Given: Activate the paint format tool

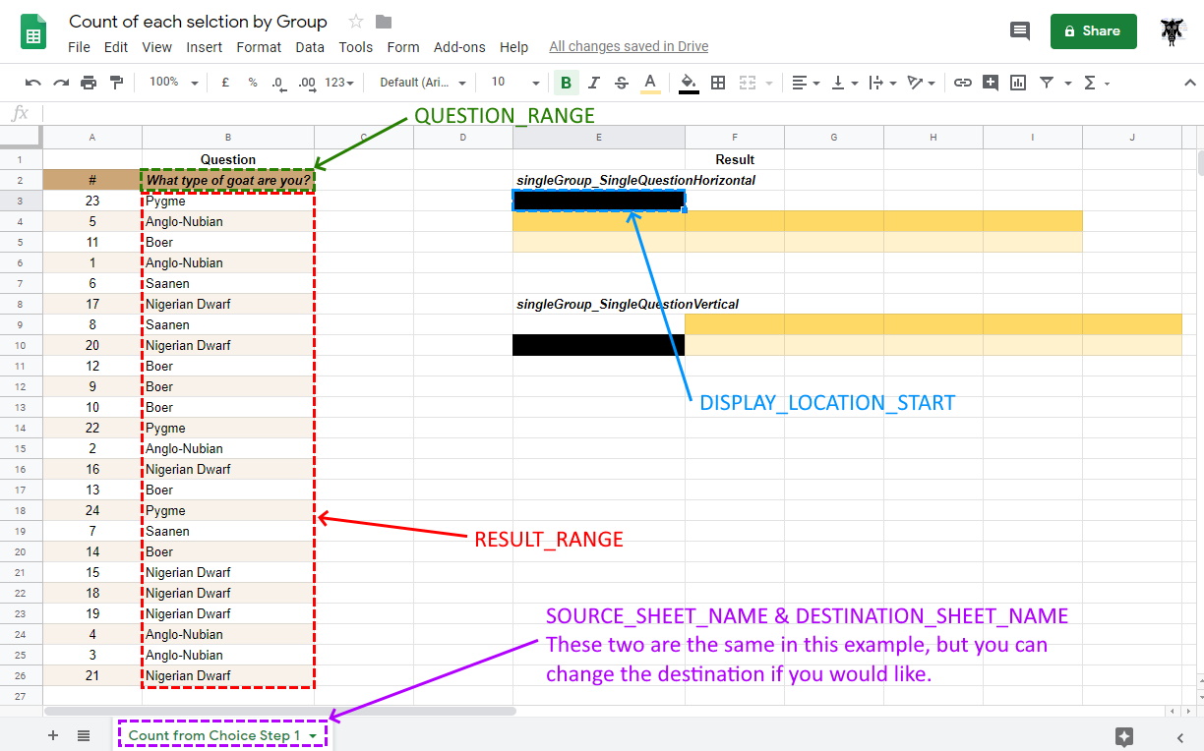Looking at the screenshot, I should coord(116,83).
